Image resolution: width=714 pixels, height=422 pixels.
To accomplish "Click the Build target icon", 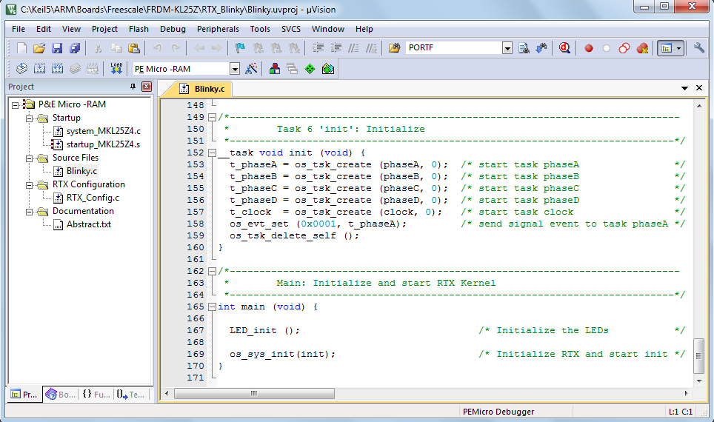I will [x=39, y=69].
